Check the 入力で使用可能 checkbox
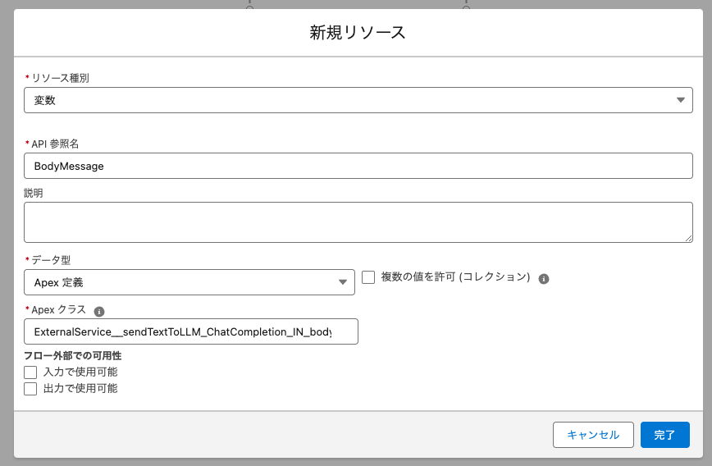The width and height of the screenshot is (712, 466). [x=30, y=372]
